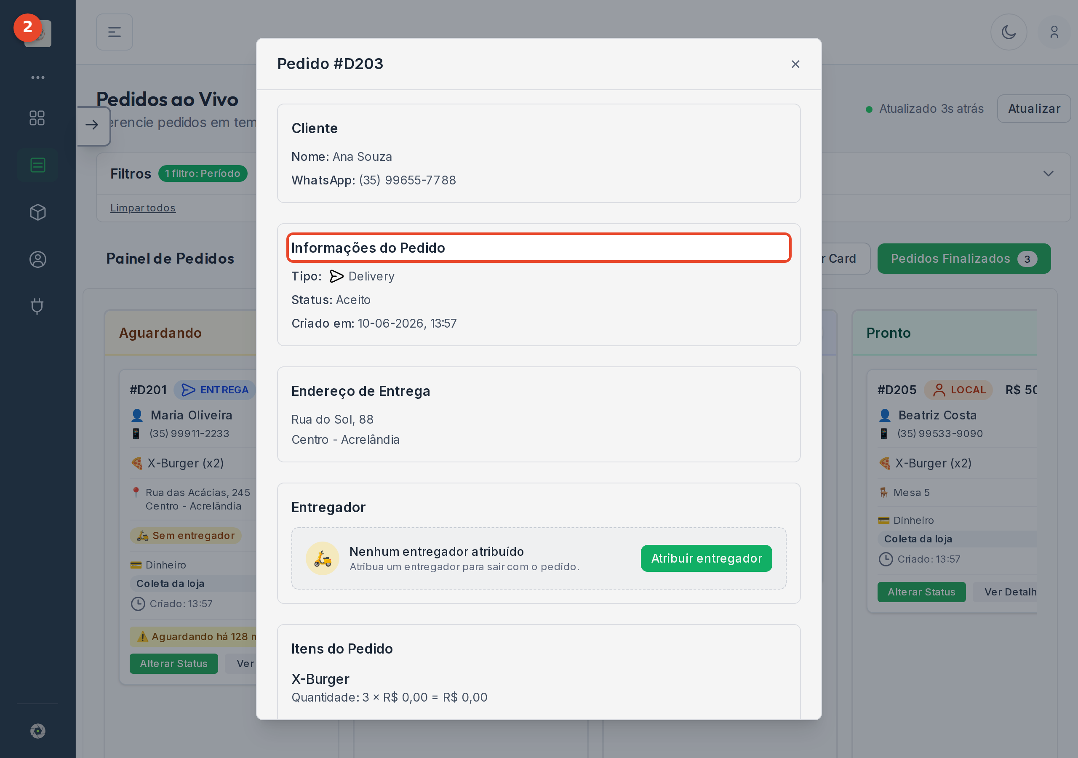Click customer 'Beatriz Costa' on #D205

[937, 415]
